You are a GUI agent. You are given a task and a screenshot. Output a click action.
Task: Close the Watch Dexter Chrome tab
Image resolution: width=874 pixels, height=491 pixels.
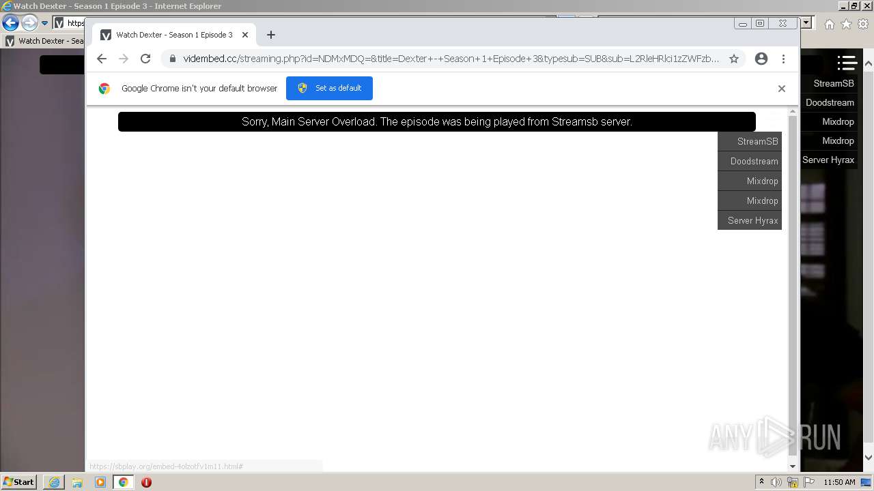point(245,35)
